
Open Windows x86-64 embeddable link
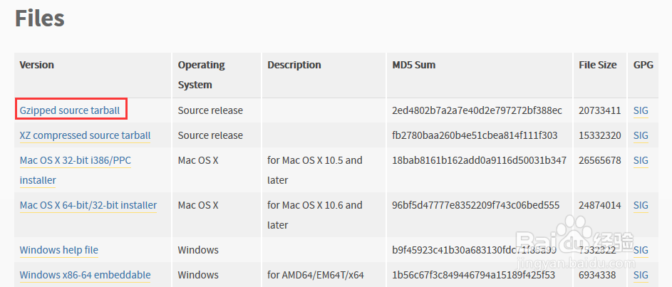pos(85,275)
